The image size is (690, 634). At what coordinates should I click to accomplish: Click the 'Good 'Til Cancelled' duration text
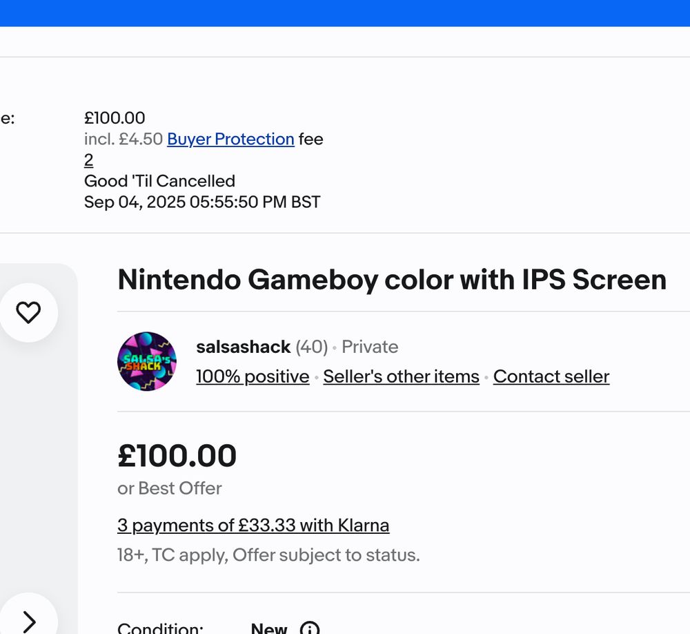(159, 181)
